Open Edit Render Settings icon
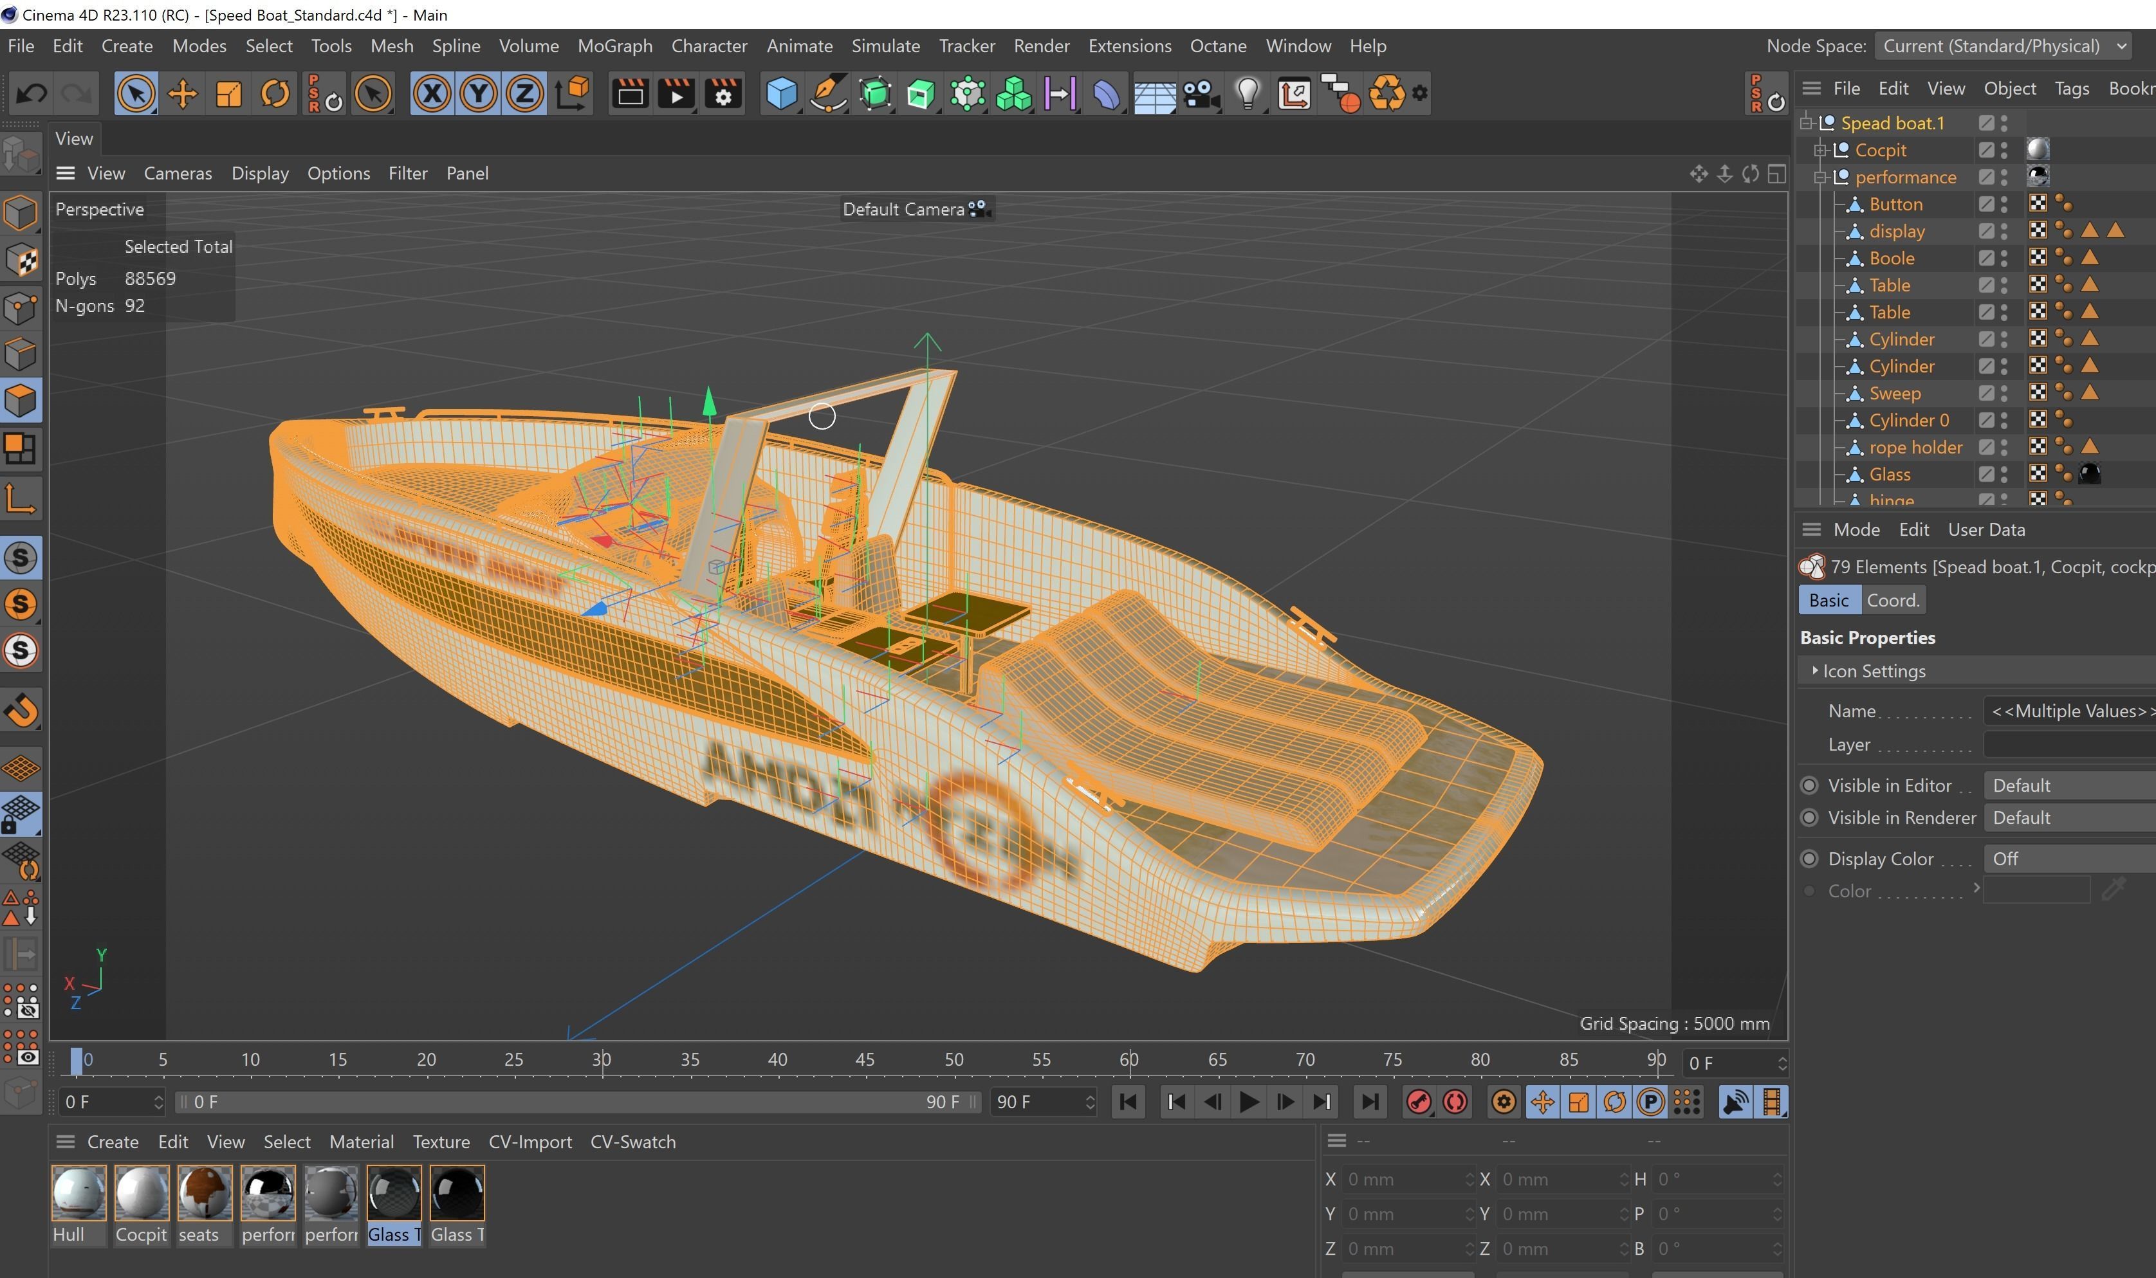The height and width of the screenshot is (1278, 2156). point(723,93)
